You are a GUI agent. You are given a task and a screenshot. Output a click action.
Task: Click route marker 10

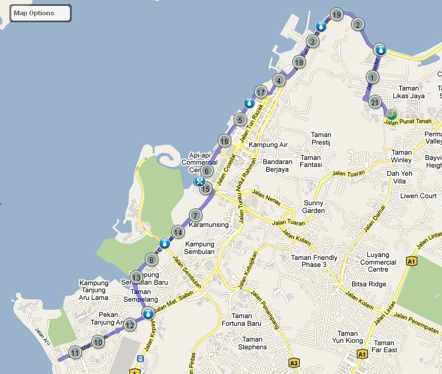98,342
